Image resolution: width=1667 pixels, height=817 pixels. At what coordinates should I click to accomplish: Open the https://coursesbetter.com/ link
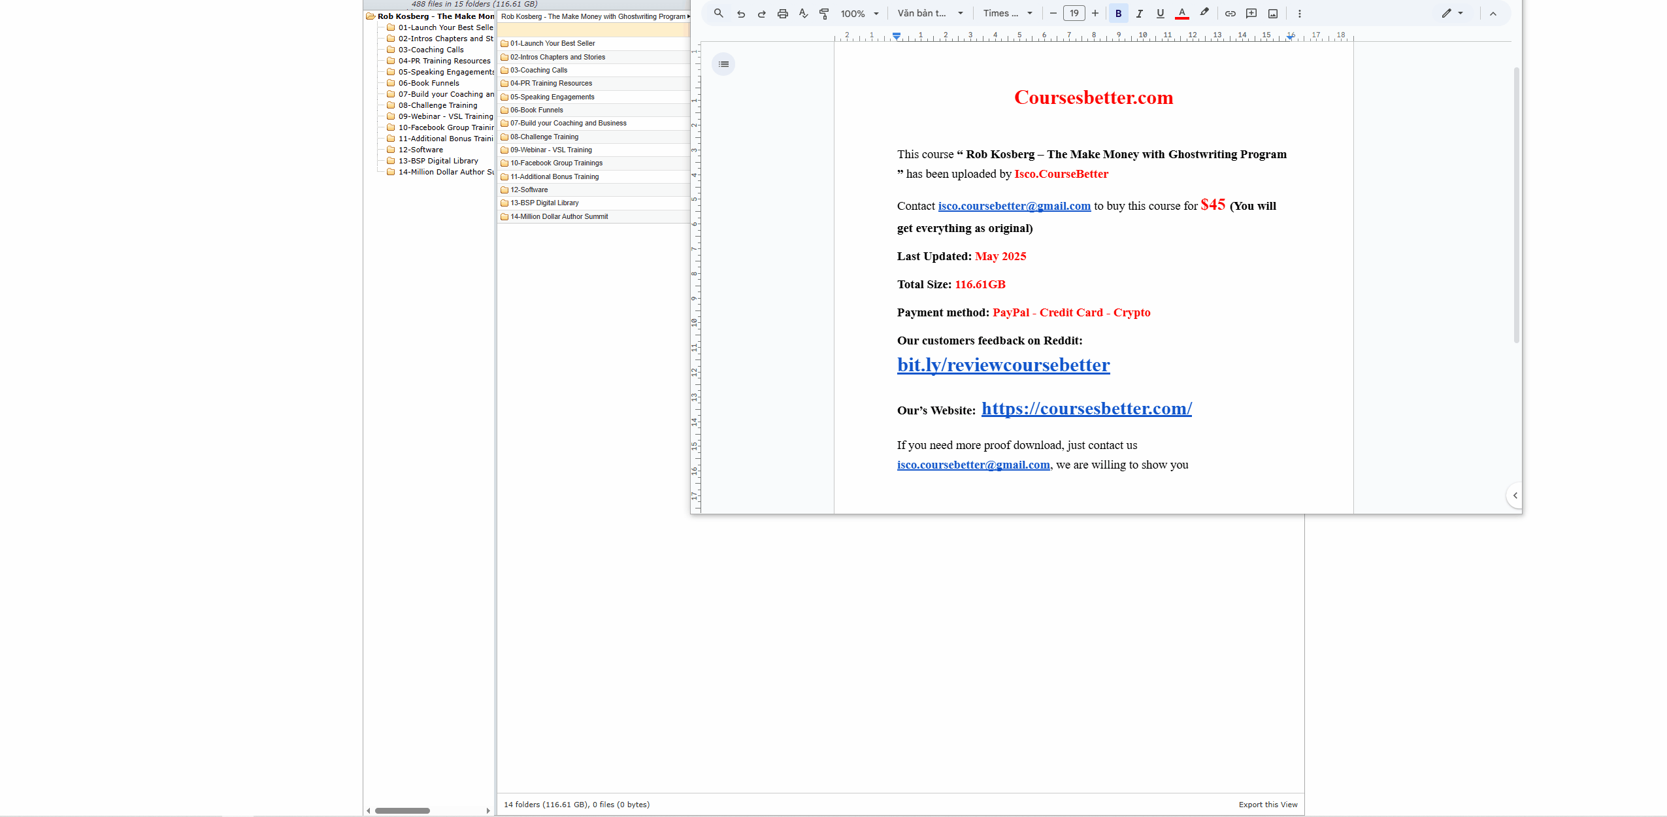pyautogui.click(x=1087, y=408)
